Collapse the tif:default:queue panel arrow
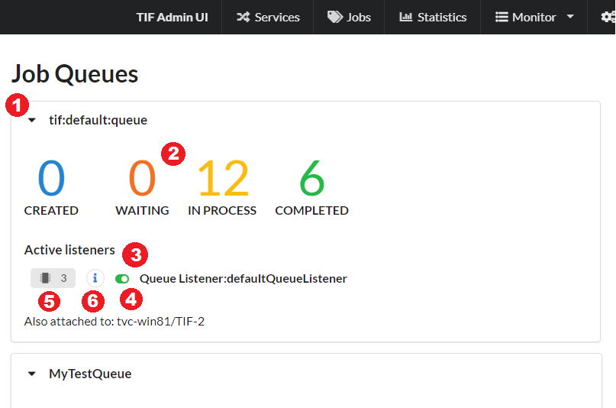616x408 pixels. (x=32, y=120)
